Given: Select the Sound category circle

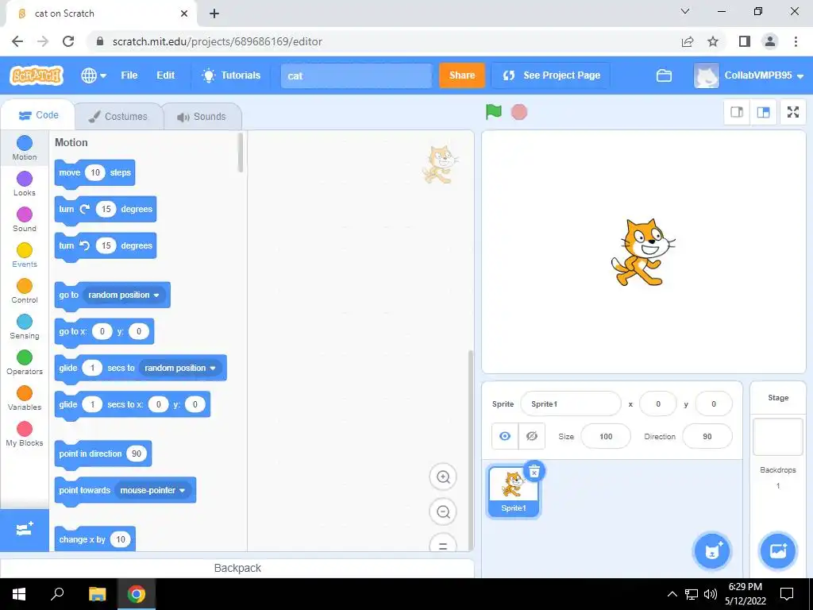Looking at the screenshot, I should point(25,214).
